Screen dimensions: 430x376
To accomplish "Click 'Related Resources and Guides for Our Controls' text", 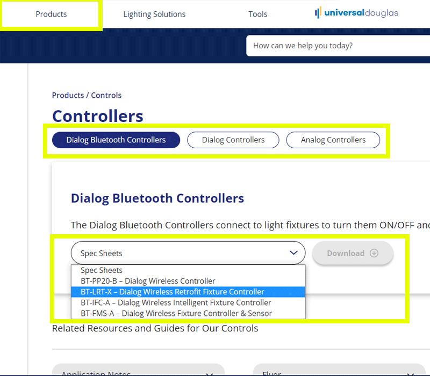I will (155, 328).
